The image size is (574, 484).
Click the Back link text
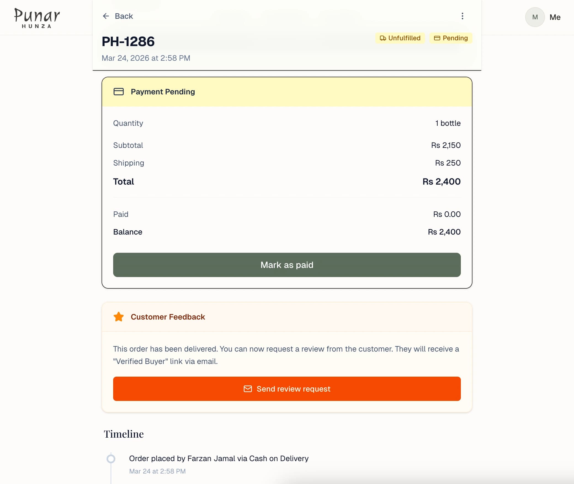(x=124, y=16)
